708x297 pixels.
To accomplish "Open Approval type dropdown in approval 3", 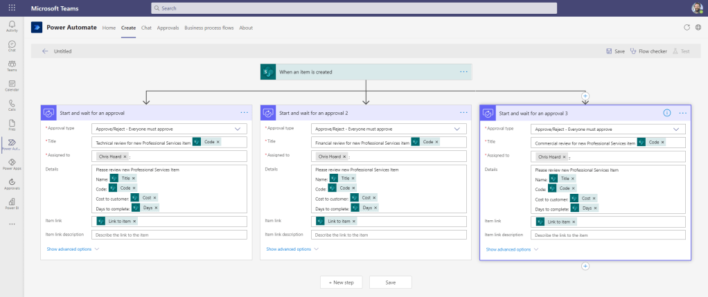I will (x=676, y=129).
